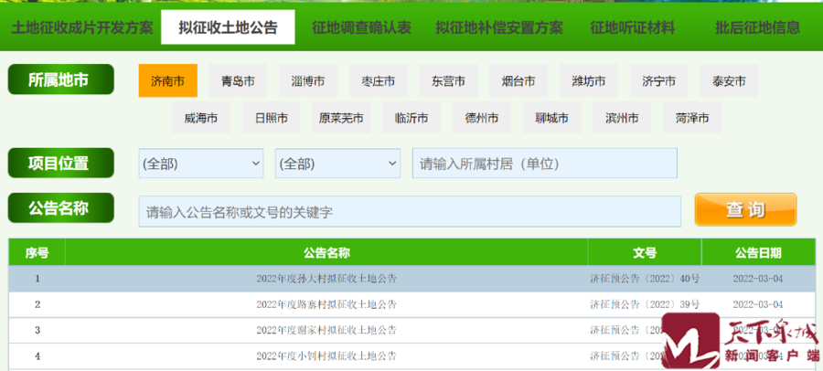The image size is (823, 371).
Task: Open the 土地征收成片开发方案 tab
Action: [82, 27]
